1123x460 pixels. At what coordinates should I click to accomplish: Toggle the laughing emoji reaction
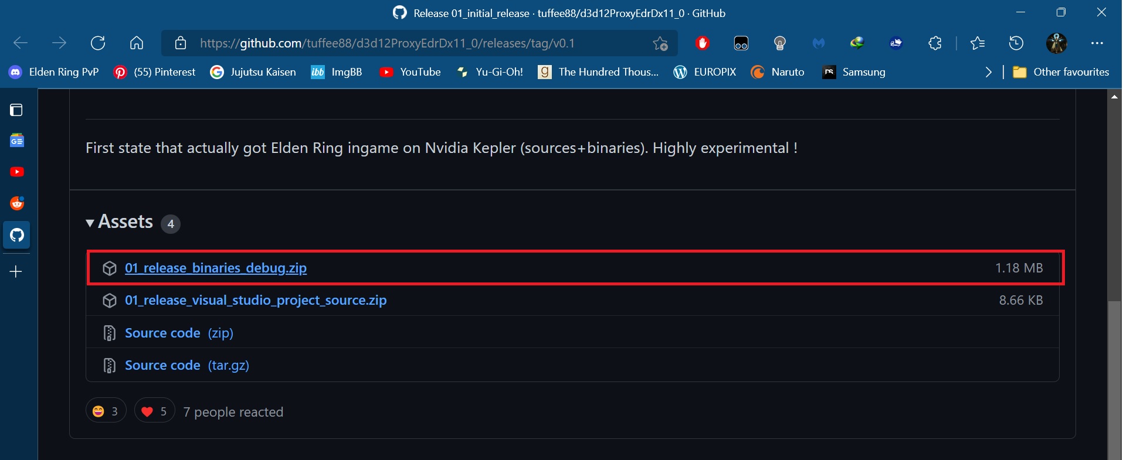pos(106,411)
